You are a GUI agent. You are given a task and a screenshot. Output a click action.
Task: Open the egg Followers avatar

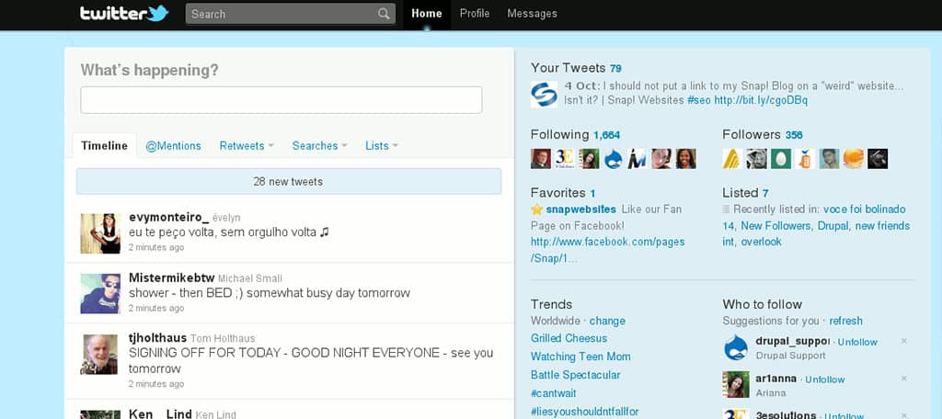(781, 158)
